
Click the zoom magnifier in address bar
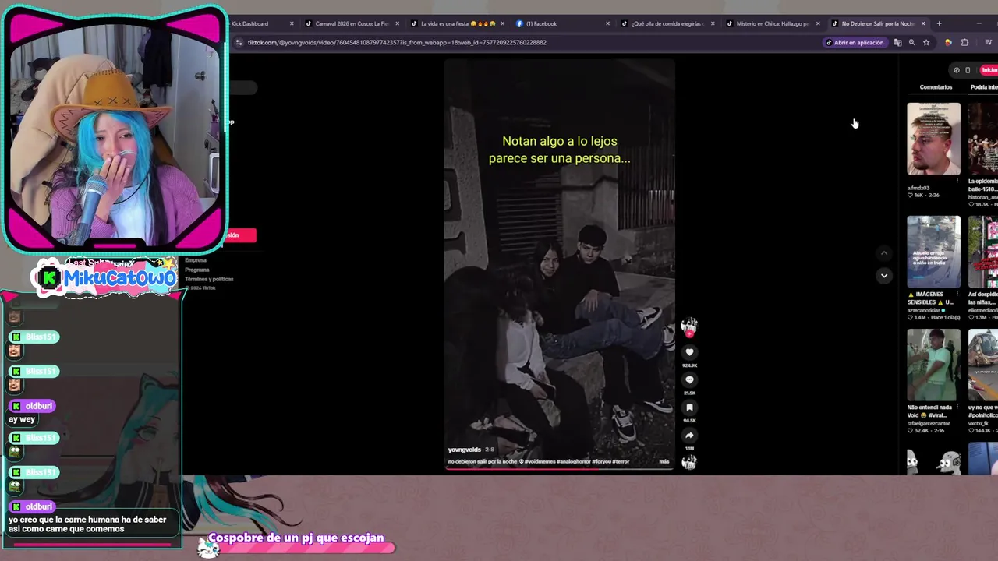click(x=911, y=42)
